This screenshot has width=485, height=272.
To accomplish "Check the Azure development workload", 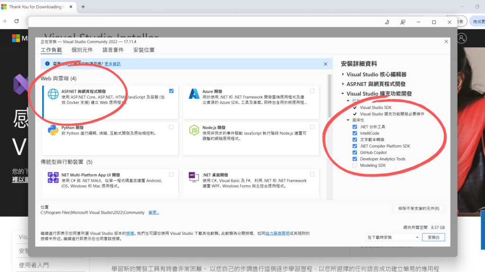I will click(x=313, y=91).
